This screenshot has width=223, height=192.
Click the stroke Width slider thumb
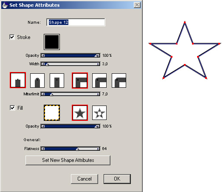(47, 64)
